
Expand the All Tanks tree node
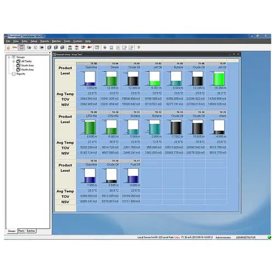point(14,61)
